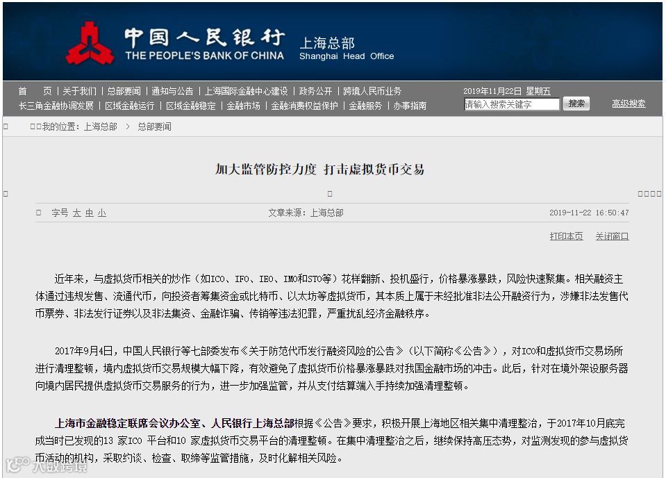The width and height of the screenshot is (666, 478).
Task: Open the 政务公开 menu item
Action: coord(315,91)
